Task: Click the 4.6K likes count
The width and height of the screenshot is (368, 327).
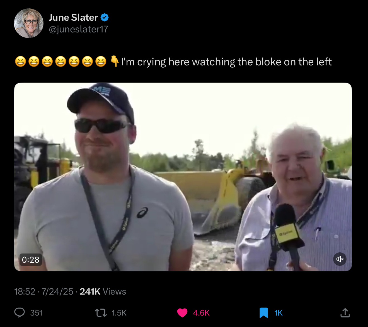Action: point(201,313)
